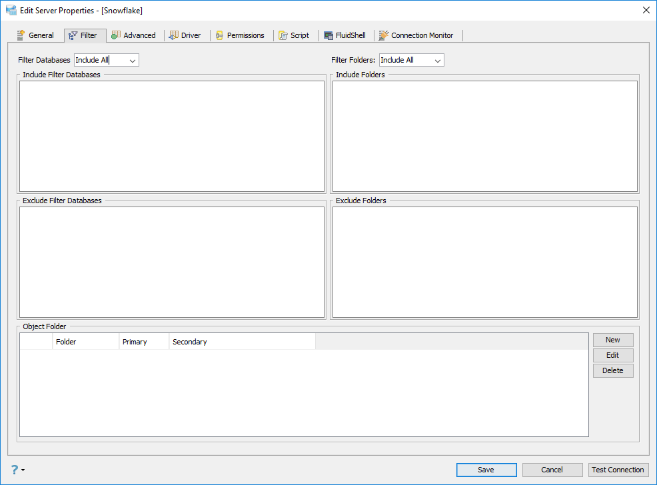Click the General tab icon
657x485 pixels.
(21, 35)
